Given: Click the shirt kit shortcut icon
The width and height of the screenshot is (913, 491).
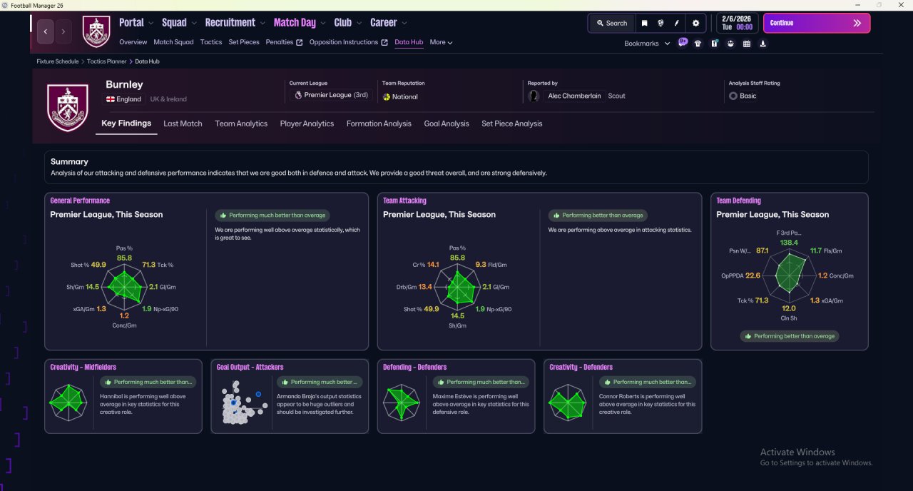Looking at the screenshot, I should point(698,44).
